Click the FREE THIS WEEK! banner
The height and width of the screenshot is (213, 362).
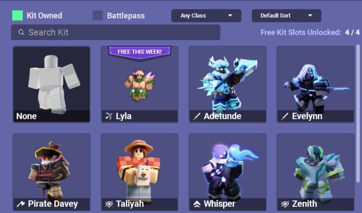point(139,52)
